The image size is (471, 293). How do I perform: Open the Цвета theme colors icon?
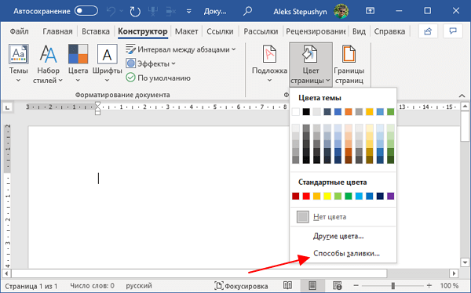pos(78,63)
